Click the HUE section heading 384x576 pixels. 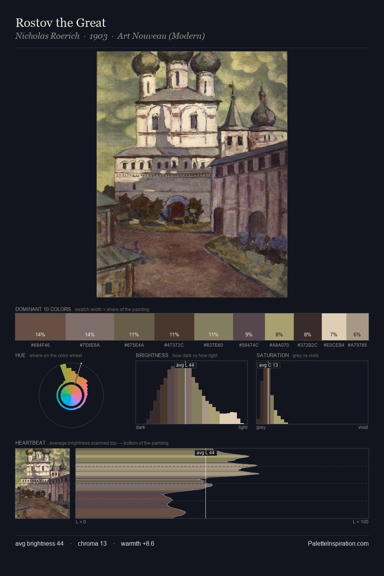[20, 355]
